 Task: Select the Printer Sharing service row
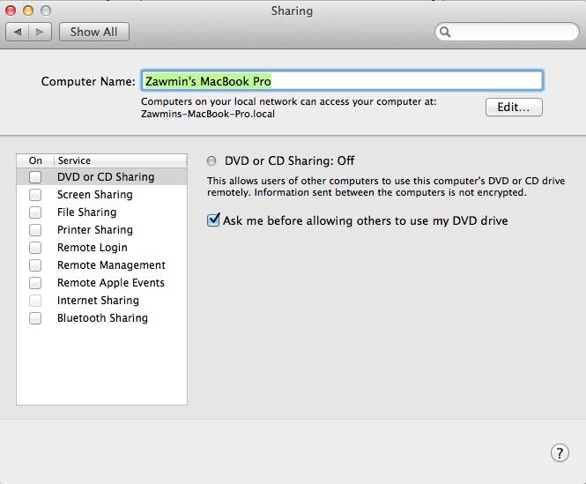[x=101, y=229]
